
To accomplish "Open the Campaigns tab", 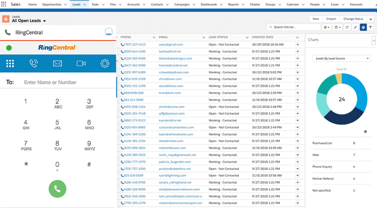I will pyautogui.click(x=182, y=4).
